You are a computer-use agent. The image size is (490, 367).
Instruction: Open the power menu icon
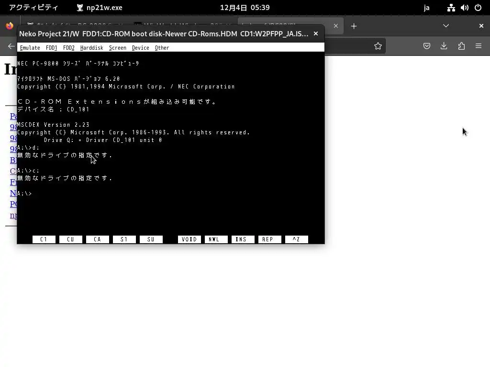pyautogui.click(x=478, y=8)
